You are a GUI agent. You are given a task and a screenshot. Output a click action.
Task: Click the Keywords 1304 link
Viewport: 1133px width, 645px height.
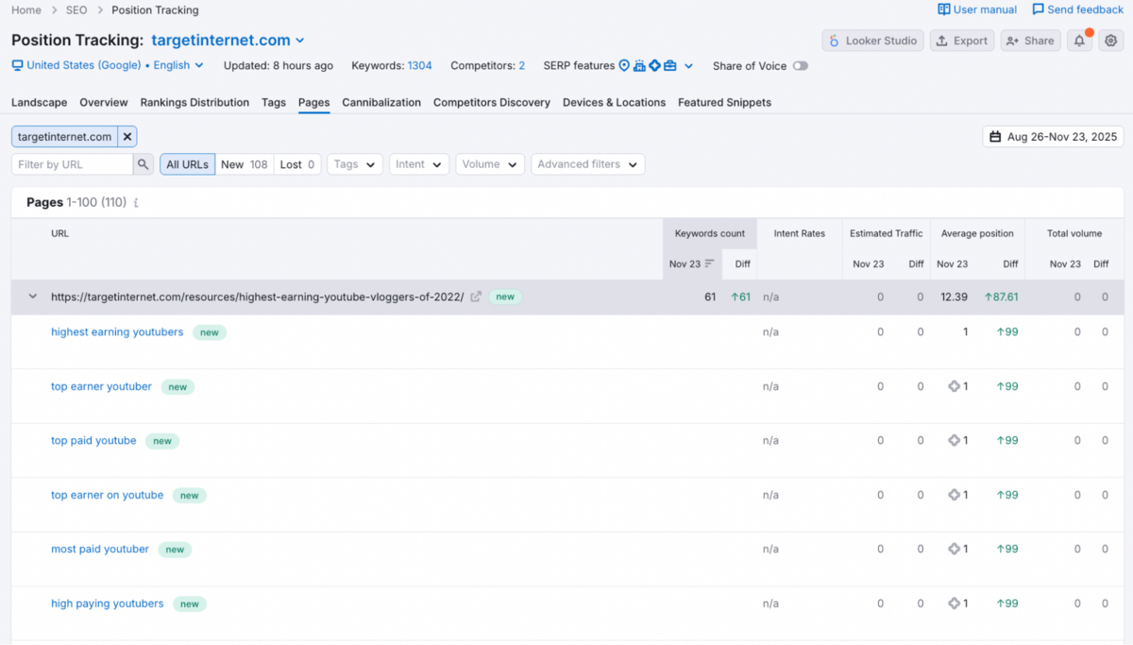[419, 66]
